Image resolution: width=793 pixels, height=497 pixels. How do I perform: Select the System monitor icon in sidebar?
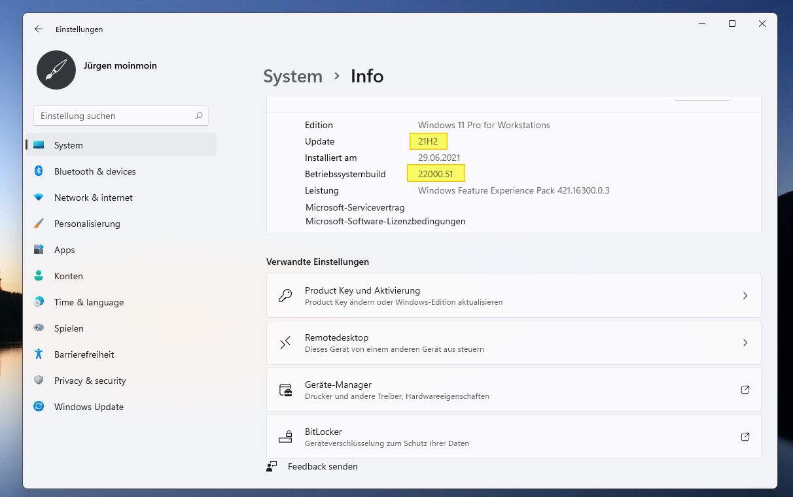point(39,145)
